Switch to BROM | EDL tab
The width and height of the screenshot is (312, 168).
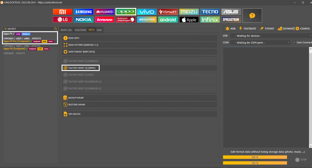point(66,30)
